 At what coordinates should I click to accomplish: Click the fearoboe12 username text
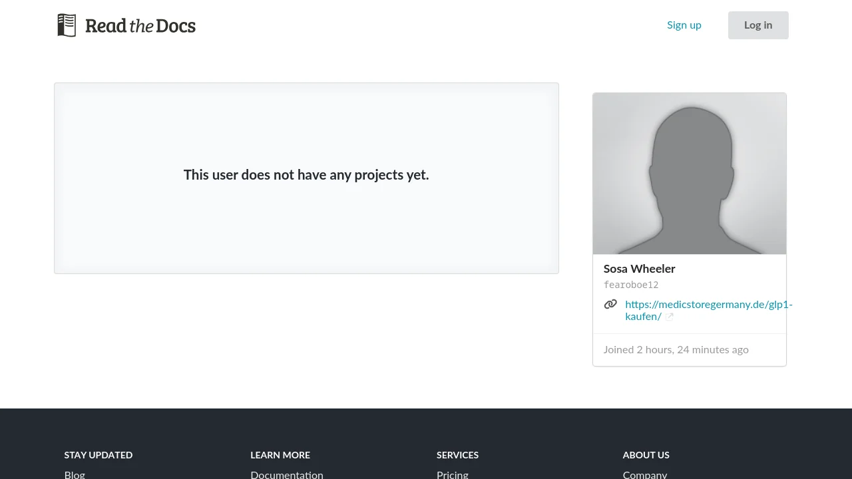pos(630,285)
